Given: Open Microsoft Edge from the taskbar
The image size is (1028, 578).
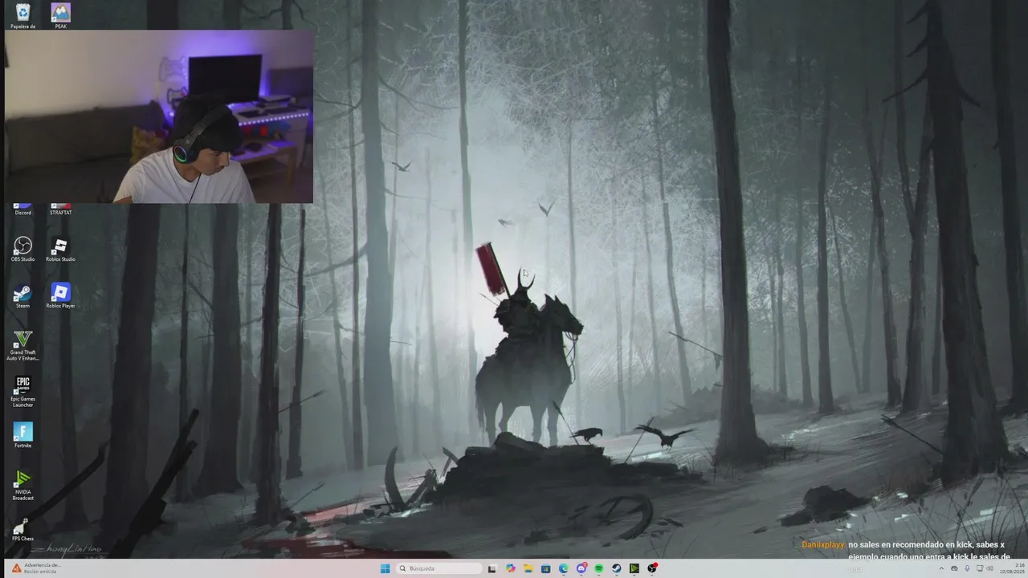Looking at the screenshot, I should 564,568.
